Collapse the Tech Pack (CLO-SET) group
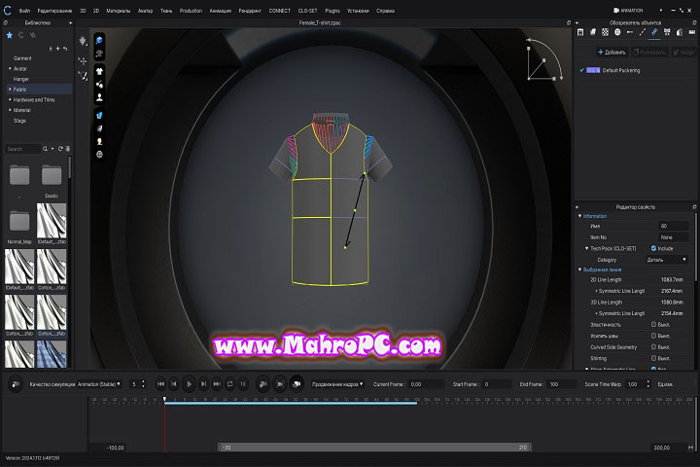The image size is (700, 467). 586,248
